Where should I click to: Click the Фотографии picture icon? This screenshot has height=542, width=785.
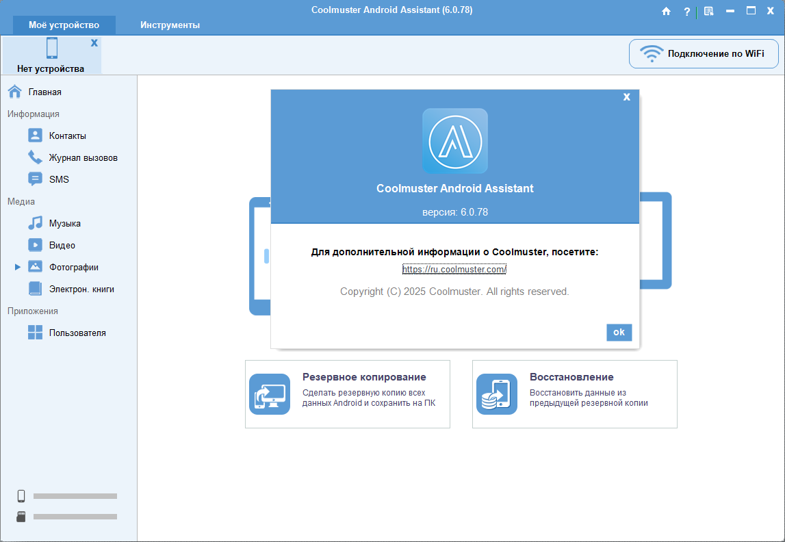coord(35,267)
